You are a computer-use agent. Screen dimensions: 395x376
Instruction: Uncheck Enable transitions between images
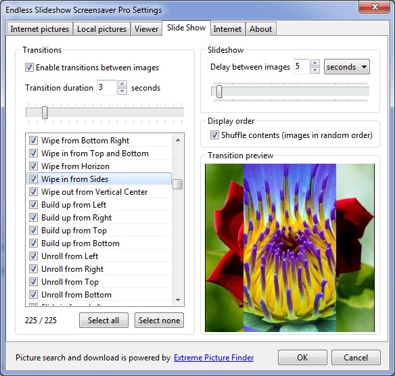pos(29,68)
